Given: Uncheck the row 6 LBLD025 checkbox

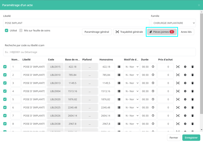Looking at the screenshot, I should pyautogui.click(x=5, y=108).
